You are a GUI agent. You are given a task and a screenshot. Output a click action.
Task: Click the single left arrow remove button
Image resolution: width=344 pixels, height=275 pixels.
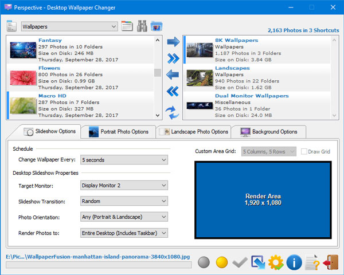click(173, 74)
